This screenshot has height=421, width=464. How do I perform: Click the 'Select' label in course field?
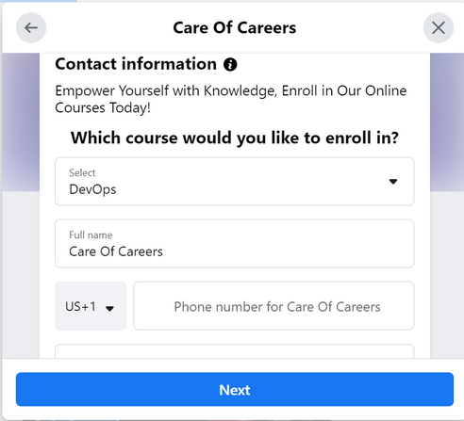coord(82,173)
